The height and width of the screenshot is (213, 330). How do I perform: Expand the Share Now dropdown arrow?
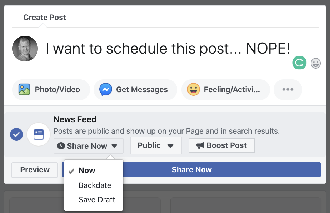114,146
